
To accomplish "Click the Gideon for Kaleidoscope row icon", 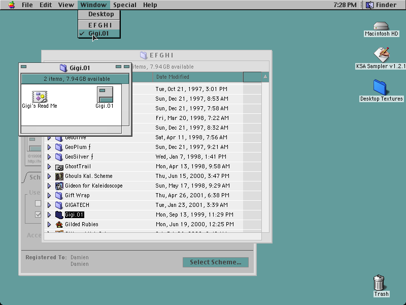I will point(59,186).
